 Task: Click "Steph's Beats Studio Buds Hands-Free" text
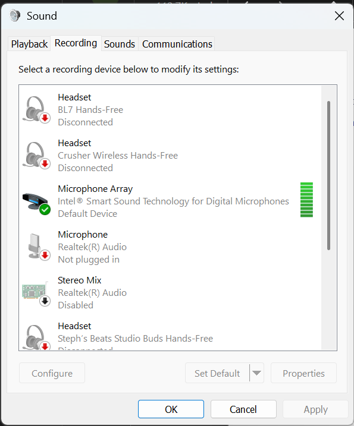[x=135, y=339]
